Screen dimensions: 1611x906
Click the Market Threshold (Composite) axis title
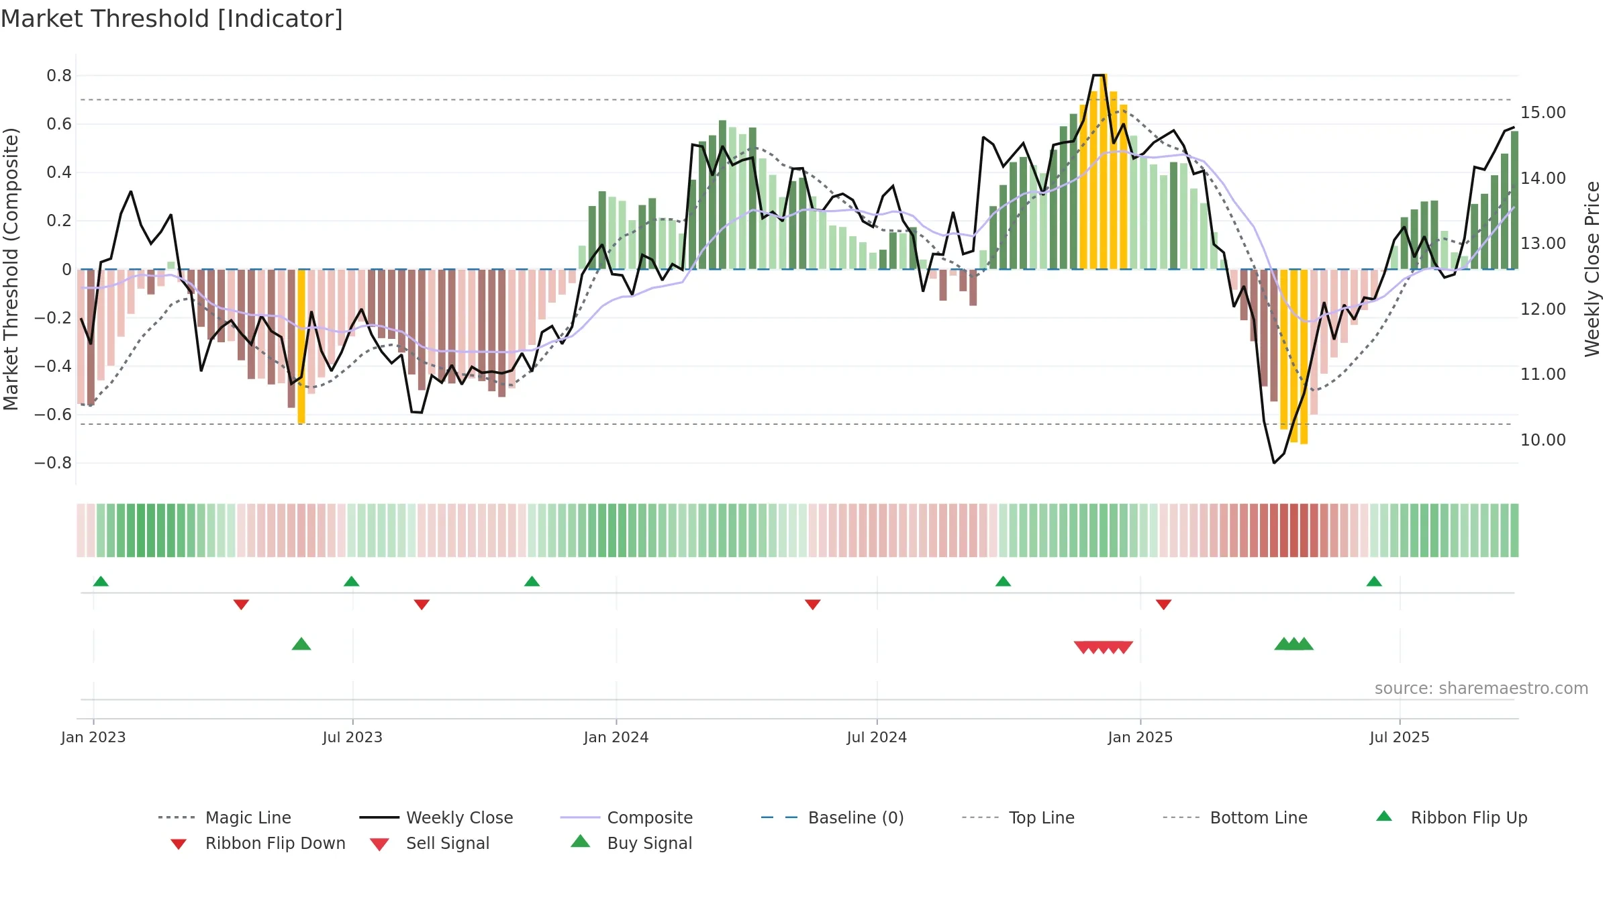11,269
